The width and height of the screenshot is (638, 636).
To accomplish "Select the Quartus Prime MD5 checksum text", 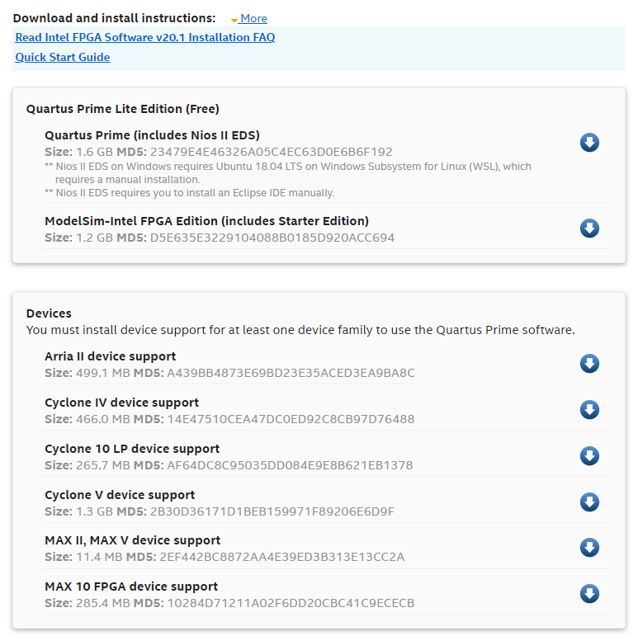I will tap(271, 152).
